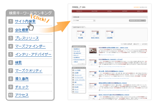Click the number 1 rank badge
The height and width of the screenshot is (103, 157).
point(11,21)
